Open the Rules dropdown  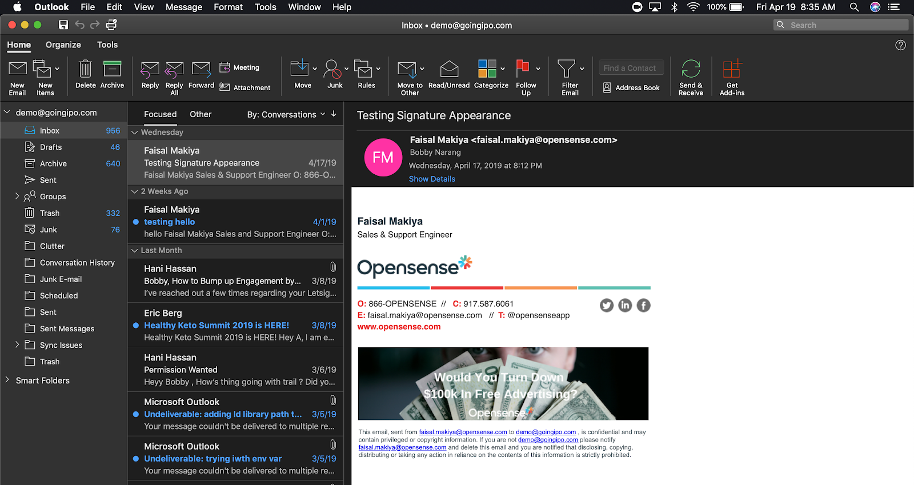[x=378, y=69]
